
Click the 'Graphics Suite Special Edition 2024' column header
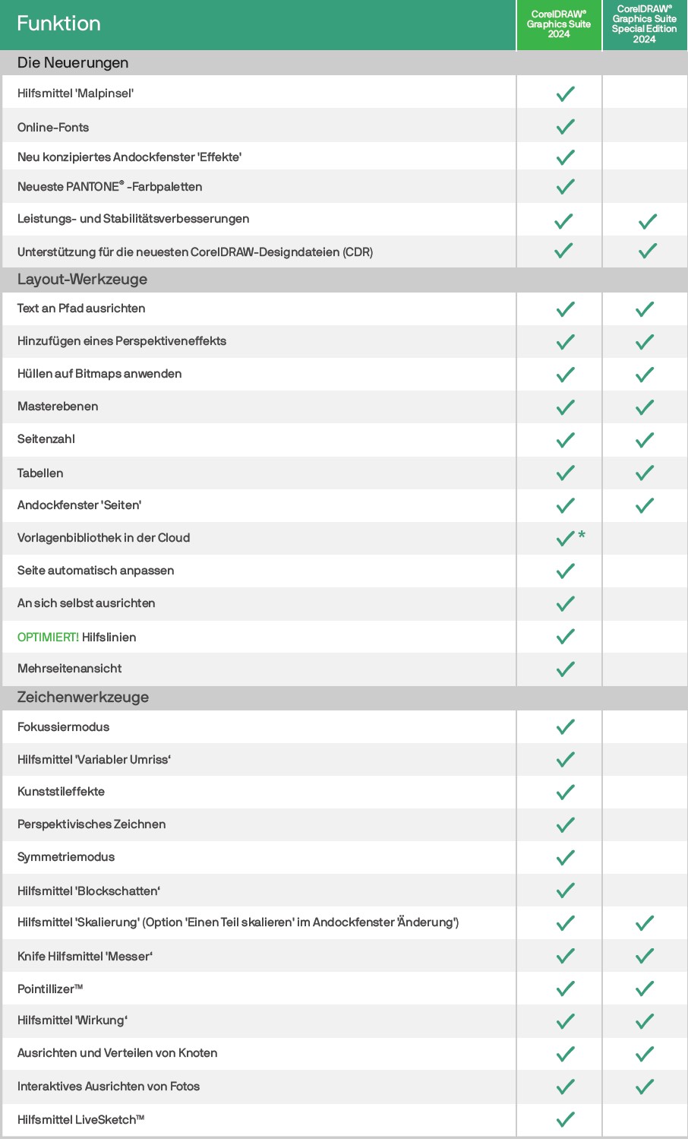645,24
